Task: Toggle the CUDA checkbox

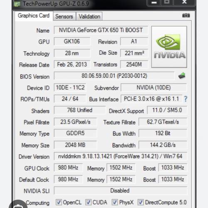Action: coord(88,202)
